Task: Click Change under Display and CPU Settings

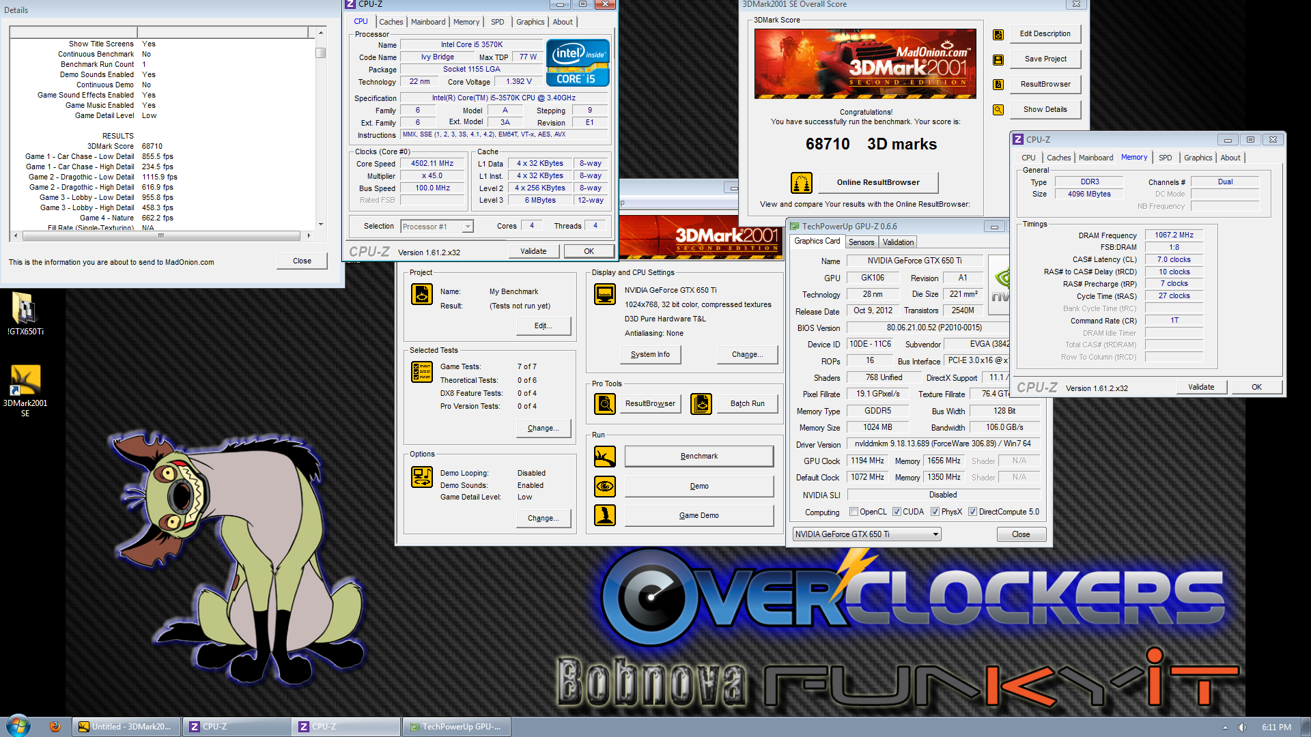Action: pyautogui.click(x=747, y=354)
